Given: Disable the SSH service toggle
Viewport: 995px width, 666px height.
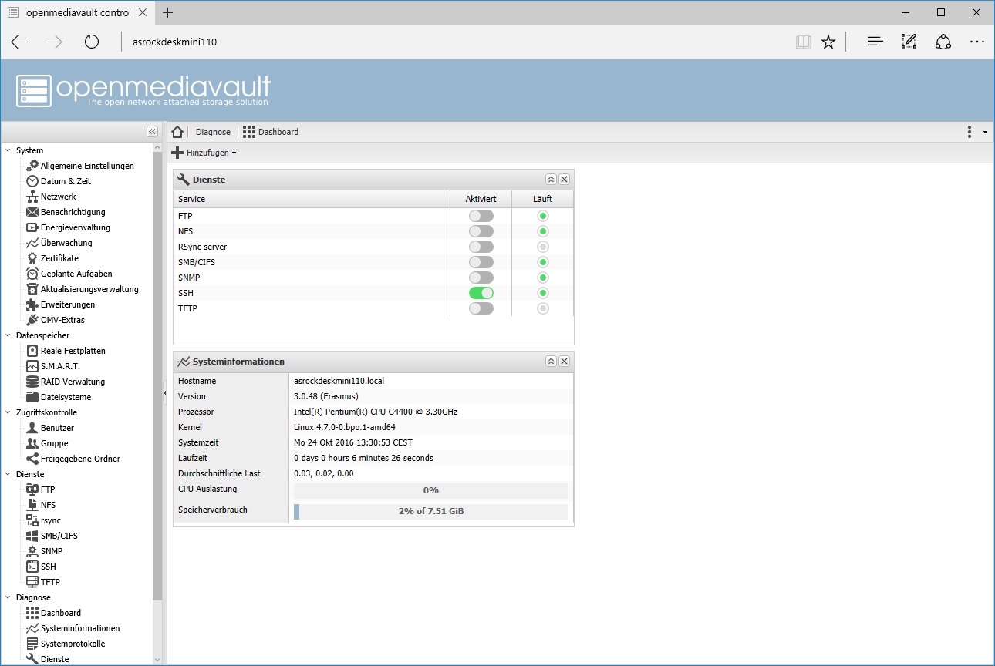Looking at the screenshot, I should tap(481, 293).
